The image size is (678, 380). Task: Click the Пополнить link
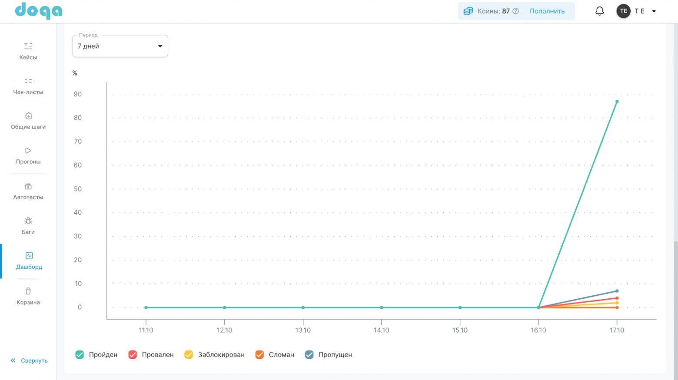[x=547, y=11]
